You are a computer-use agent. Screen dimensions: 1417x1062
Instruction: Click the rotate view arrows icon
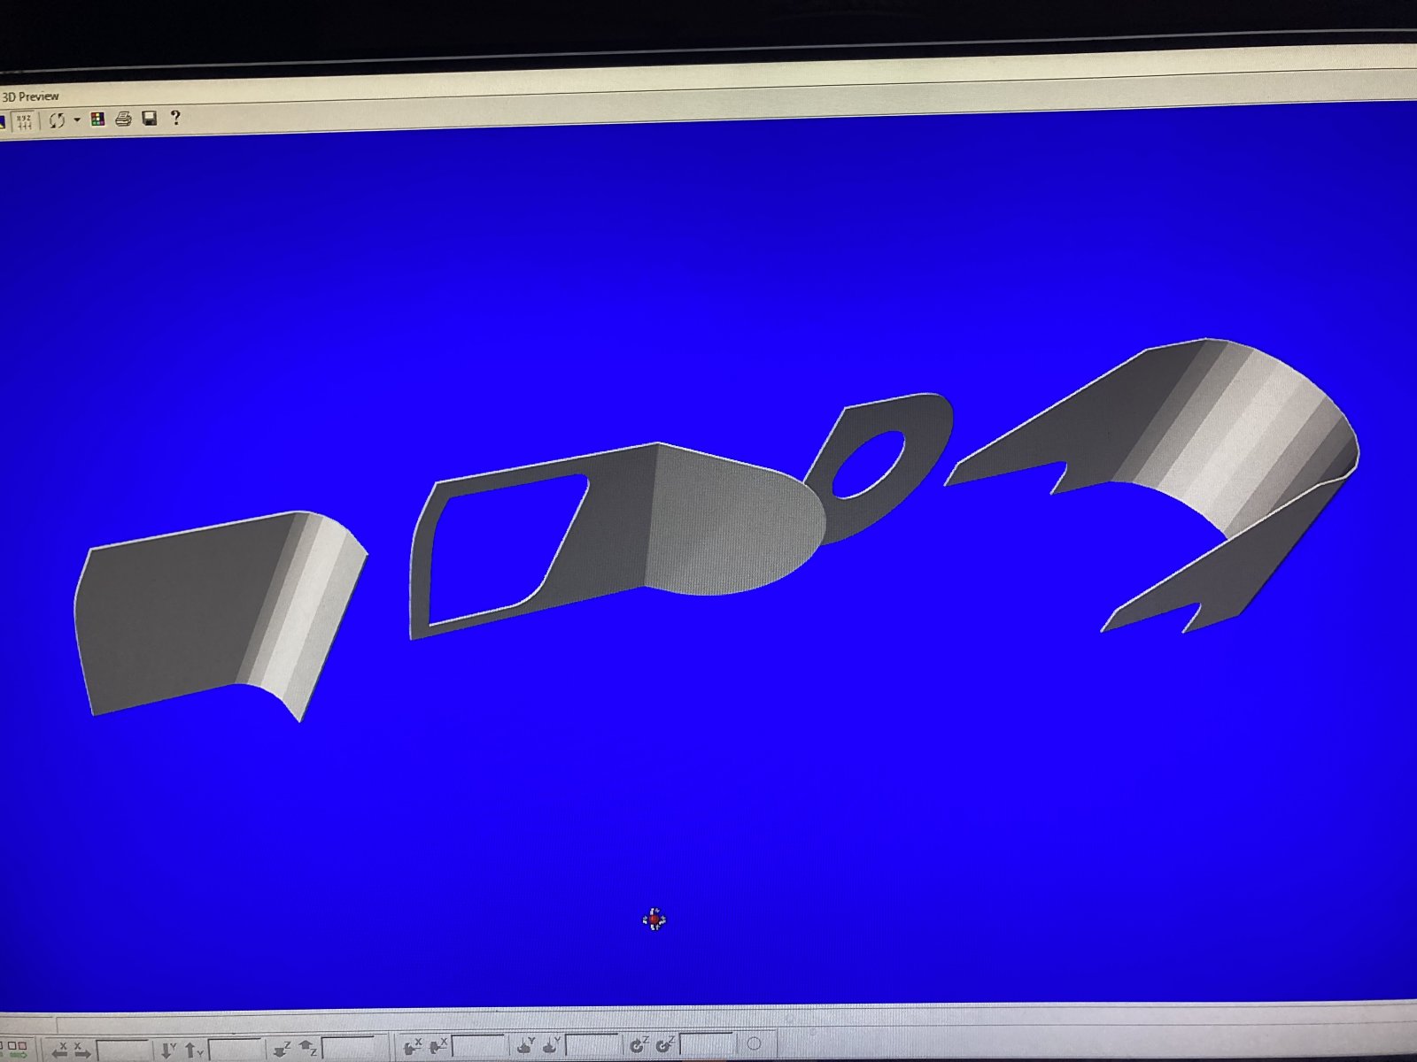[x=57, y=119]
